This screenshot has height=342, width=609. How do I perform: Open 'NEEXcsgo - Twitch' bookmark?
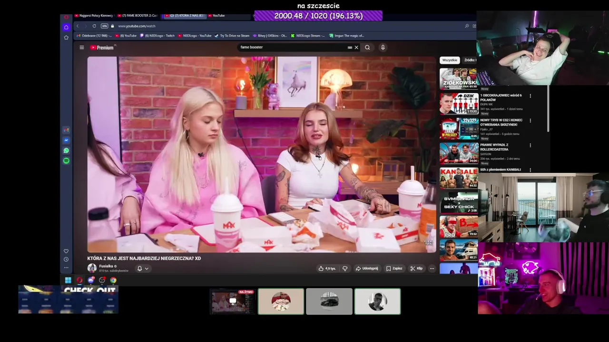[157, 36]
